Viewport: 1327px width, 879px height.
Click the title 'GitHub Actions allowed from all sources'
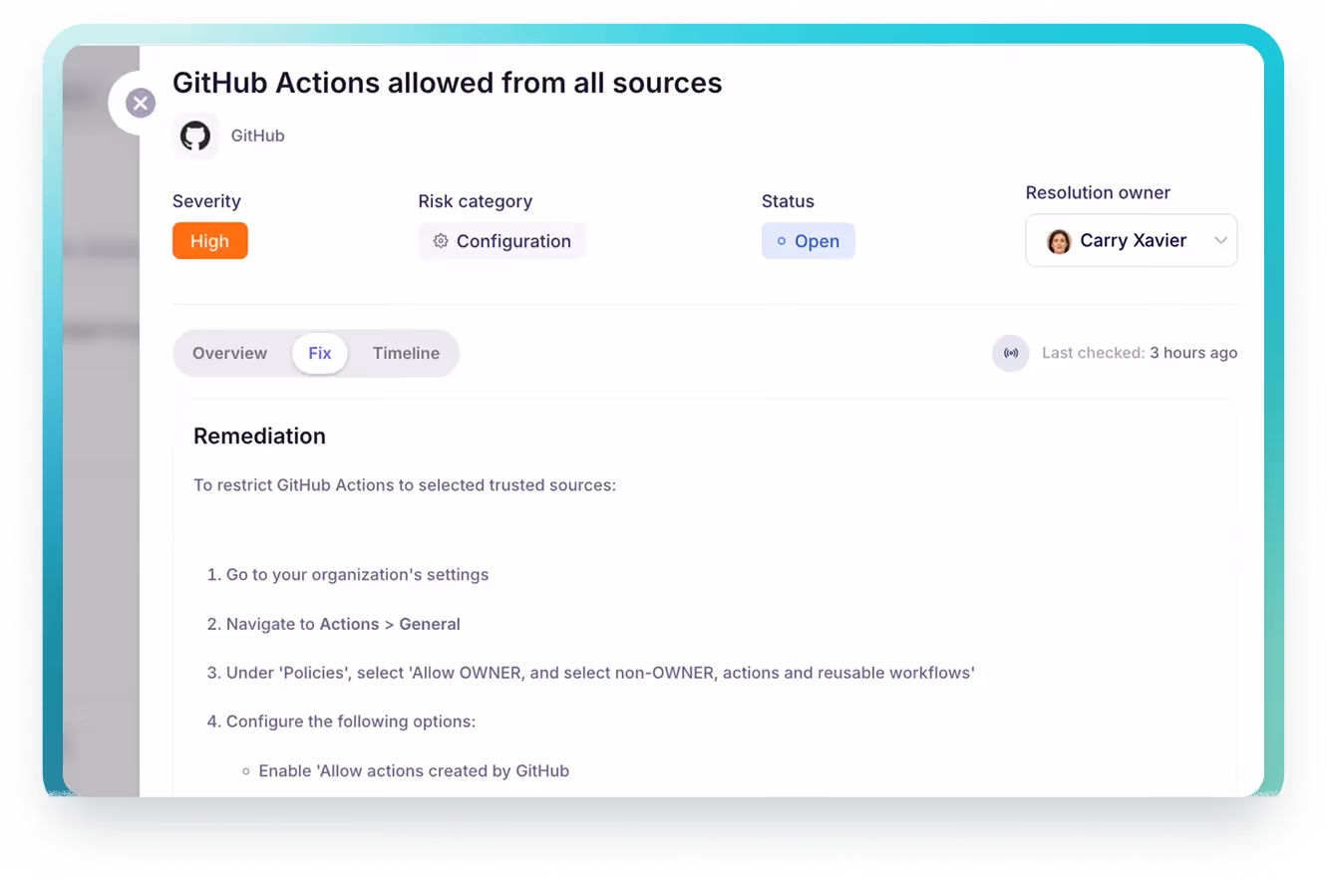(x=448, y=83)
